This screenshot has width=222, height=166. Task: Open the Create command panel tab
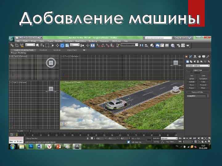[187, 57]
